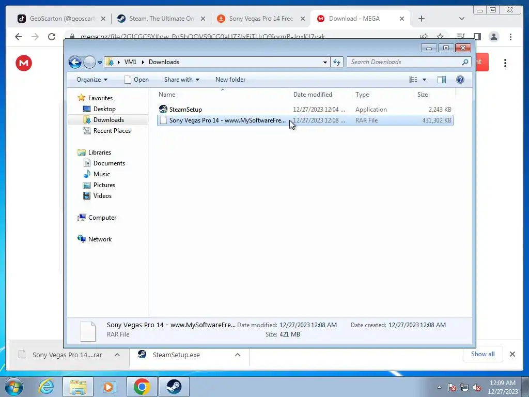Image resolution: width=529 pixels, height=397 pixels.
Task: Open the Organize menu
Action: [92, 80]
